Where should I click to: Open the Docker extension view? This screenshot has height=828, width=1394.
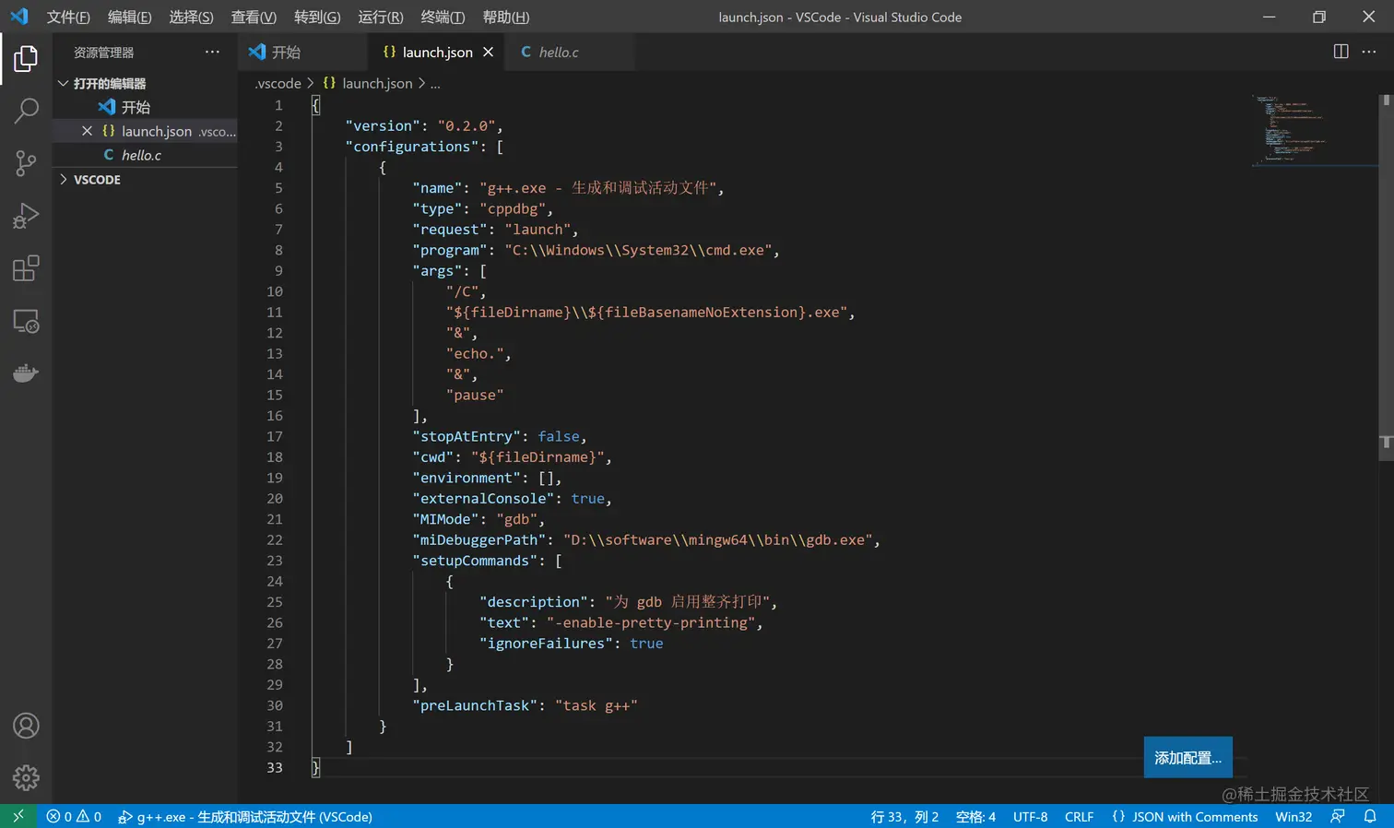[25, 373]
